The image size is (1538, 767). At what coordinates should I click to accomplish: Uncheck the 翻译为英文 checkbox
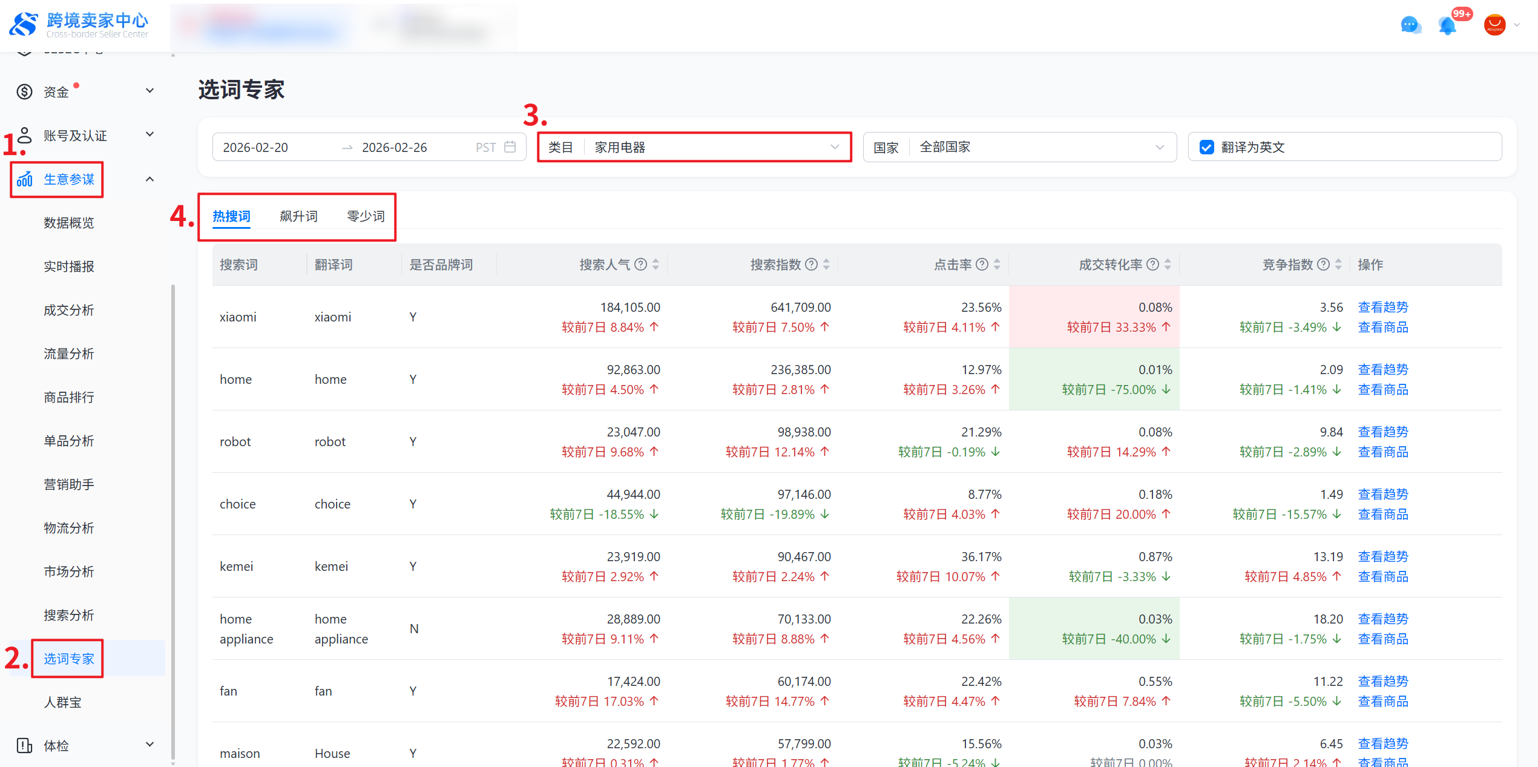click(1206, 147)
